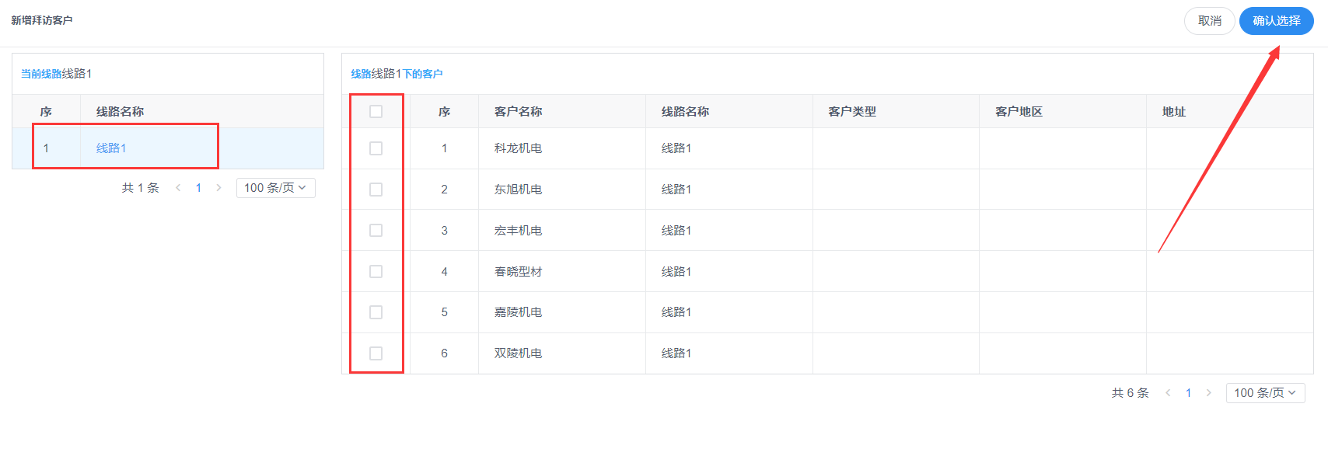Tick the checkbox for 宏丰机电
Screen dimensions: 1328x449
(x=376, y=231)
